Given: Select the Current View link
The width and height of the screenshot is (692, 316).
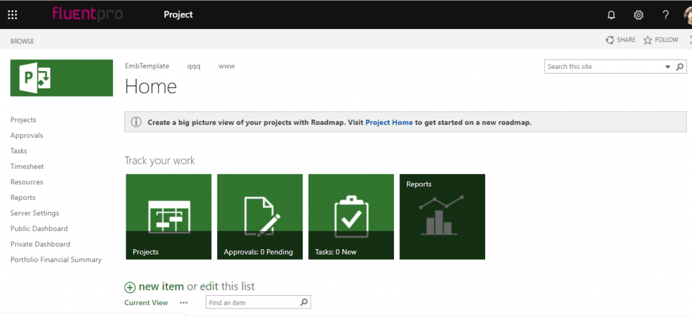Looking at the screenshot, I should tap(146, 302).
